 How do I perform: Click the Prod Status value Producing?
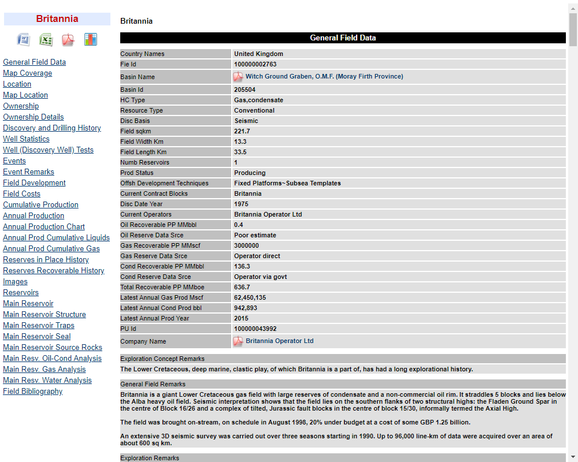pos(250,173)
